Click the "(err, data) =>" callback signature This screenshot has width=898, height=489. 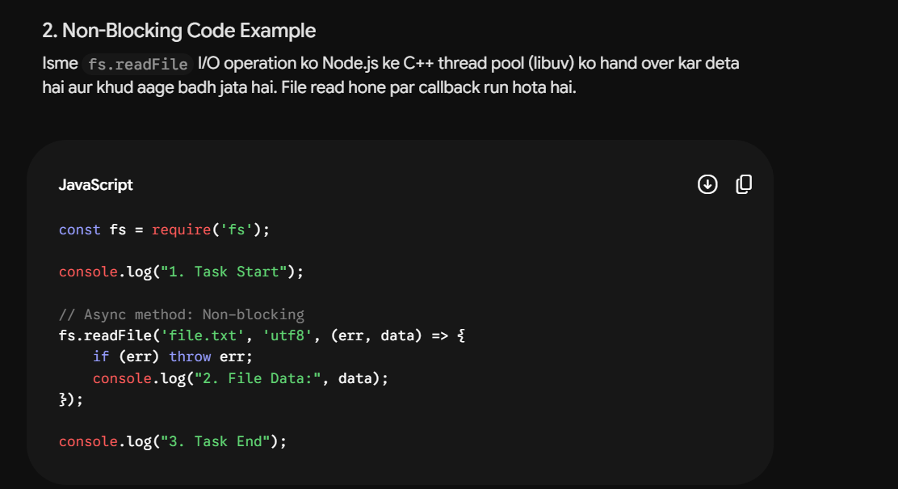click(x=389, y=335)
